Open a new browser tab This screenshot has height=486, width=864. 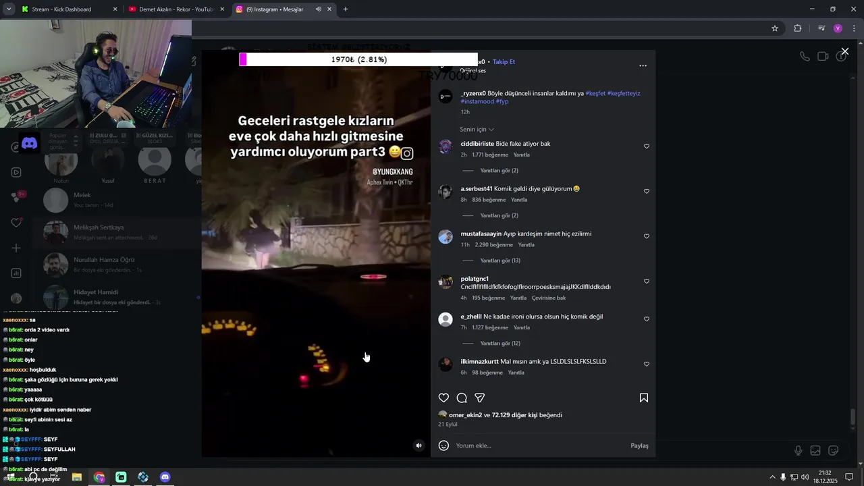[346, 9]
